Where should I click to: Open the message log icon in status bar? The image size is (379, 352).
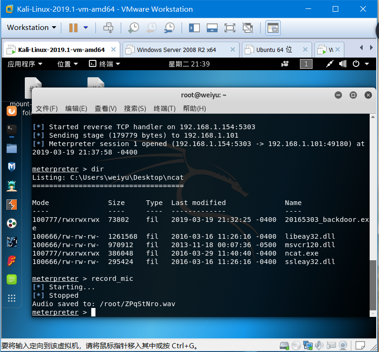click(x=360, y=346)
